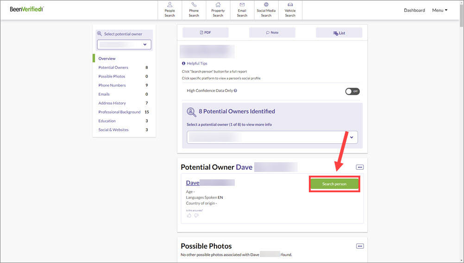The image size is (464, 263).
Task: Open the Potential Owner section options (three dots)
Action: click(360, 167)
